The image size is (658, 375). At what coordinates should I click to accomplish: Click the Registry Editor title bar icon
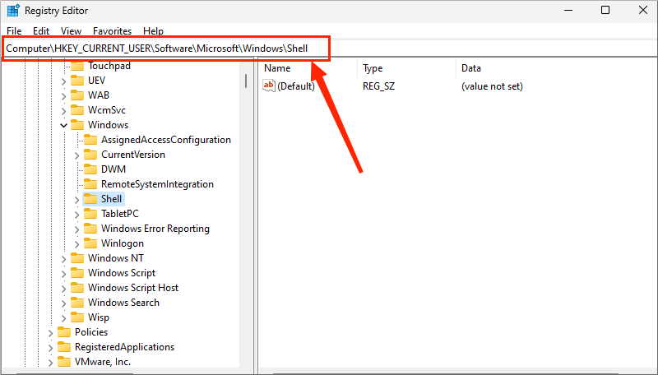[x=13, y=10]
